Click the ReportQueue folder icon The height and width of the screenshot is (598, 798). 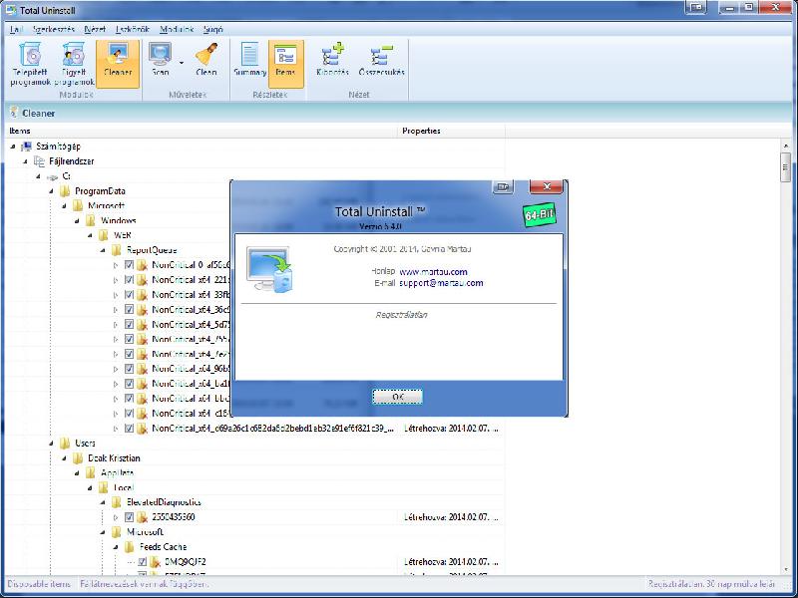117,250
